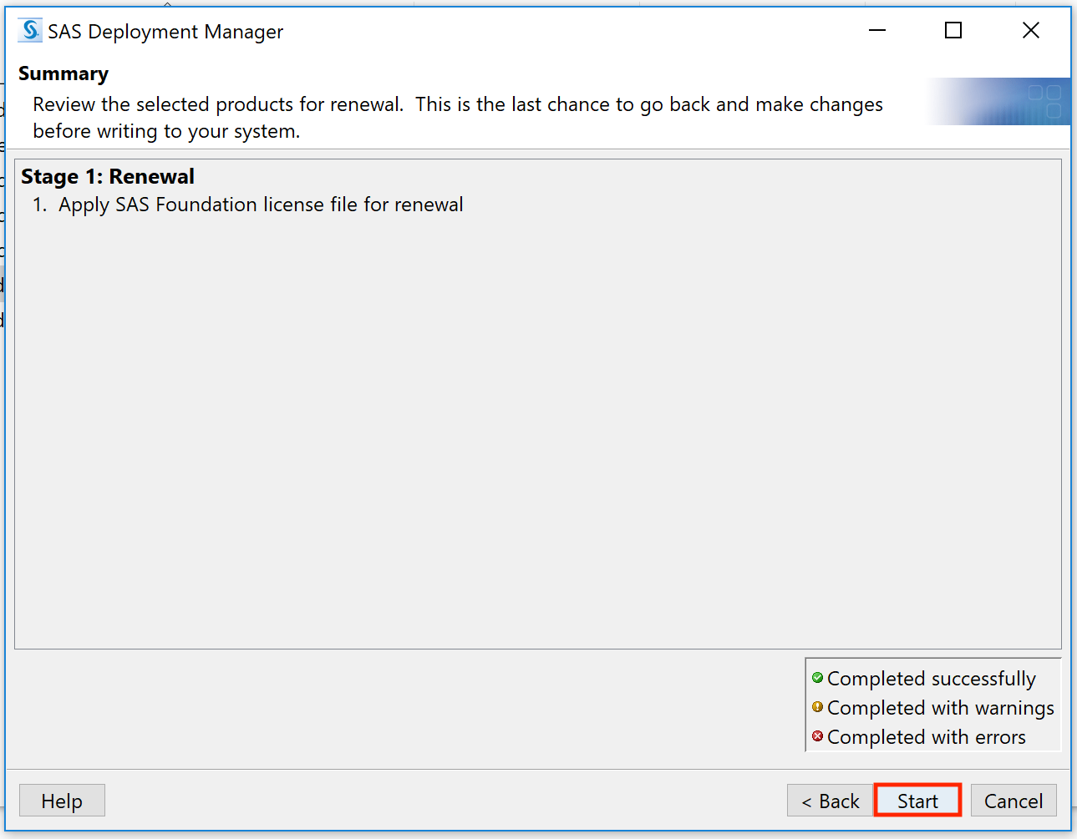1077x839 pixels.
Task: Cancel the deployment wizard
Action: tap(1013, 801)
